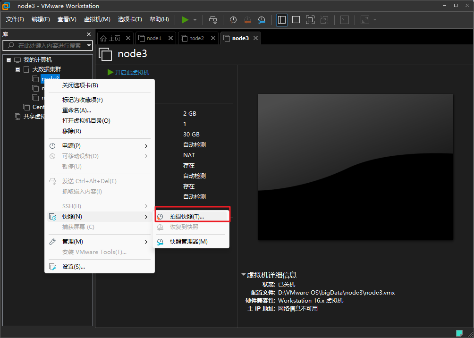Image resolution: width=474 pixels, height=338 pixels.
Task: Open the 编辑(E) menu
Action: (41, 19)
